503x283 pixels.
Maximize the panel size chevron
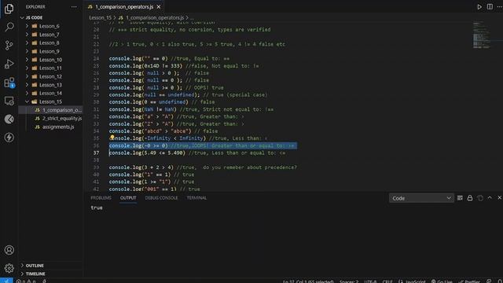(490, 198)
